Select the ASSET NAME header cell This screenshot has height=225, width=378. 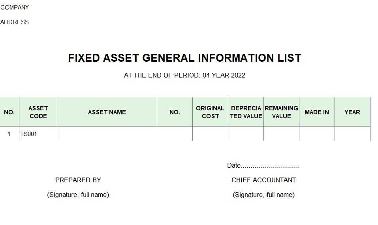click(x=107, y=112)
